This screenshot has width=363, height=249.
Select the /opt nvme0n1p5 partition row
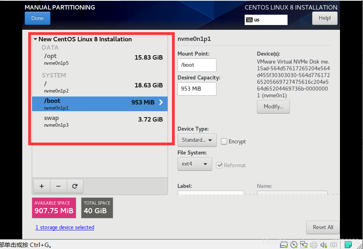[100, 59]
